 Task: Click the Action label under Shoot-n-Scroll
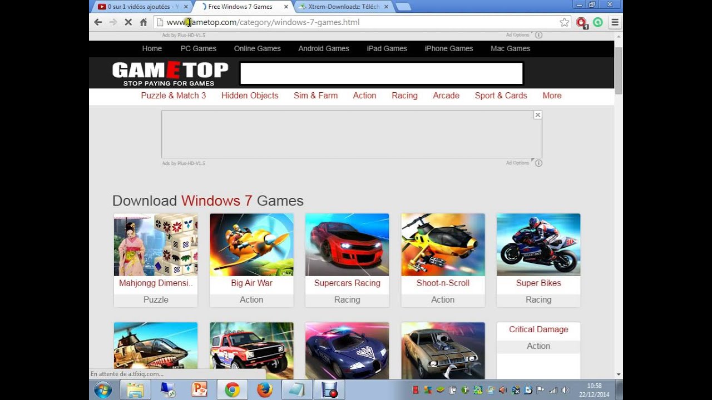pos(443,299)
